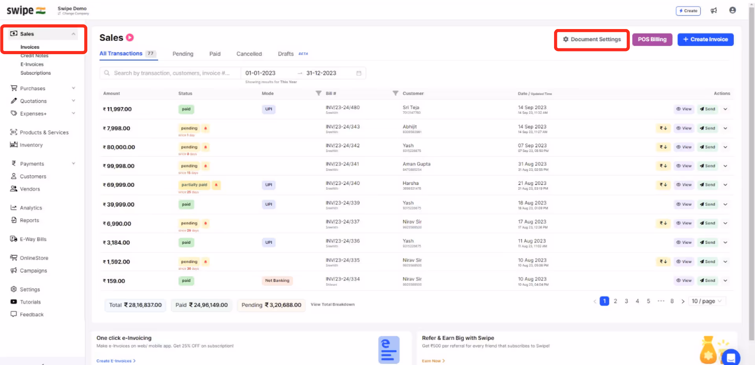The height and width of the screenshot is (365, 755).
Task: Open the user profile icon
Action: tap(733, 10)
